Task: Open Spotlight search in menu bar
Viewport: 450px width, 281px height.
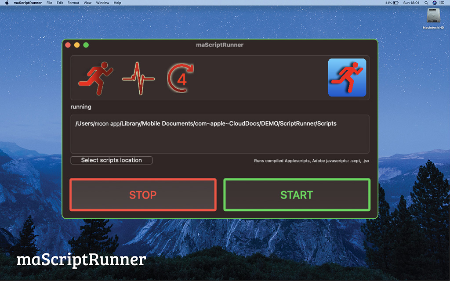Action: click(x=426, y=3)
